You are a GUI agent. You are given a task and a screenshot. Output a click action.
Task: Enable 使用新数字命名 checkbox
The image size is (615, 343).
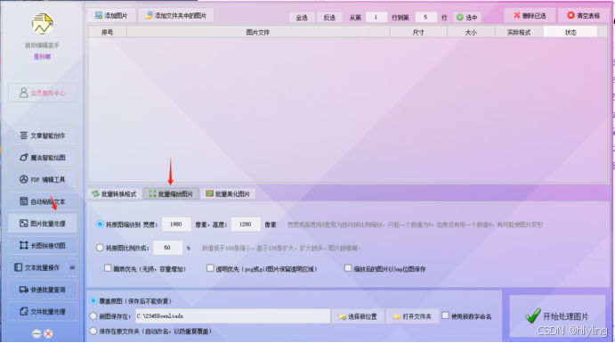(445, 315)
